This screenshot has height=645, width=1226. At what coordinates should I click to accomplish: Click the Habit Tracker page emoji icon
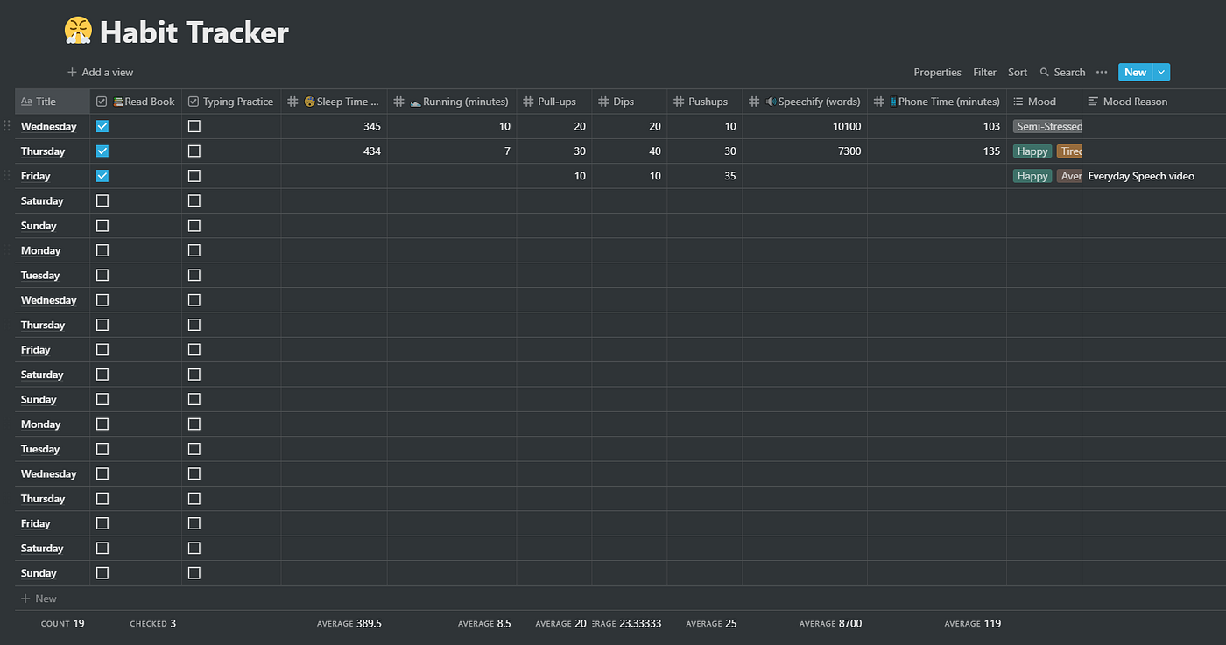point(78,32)
